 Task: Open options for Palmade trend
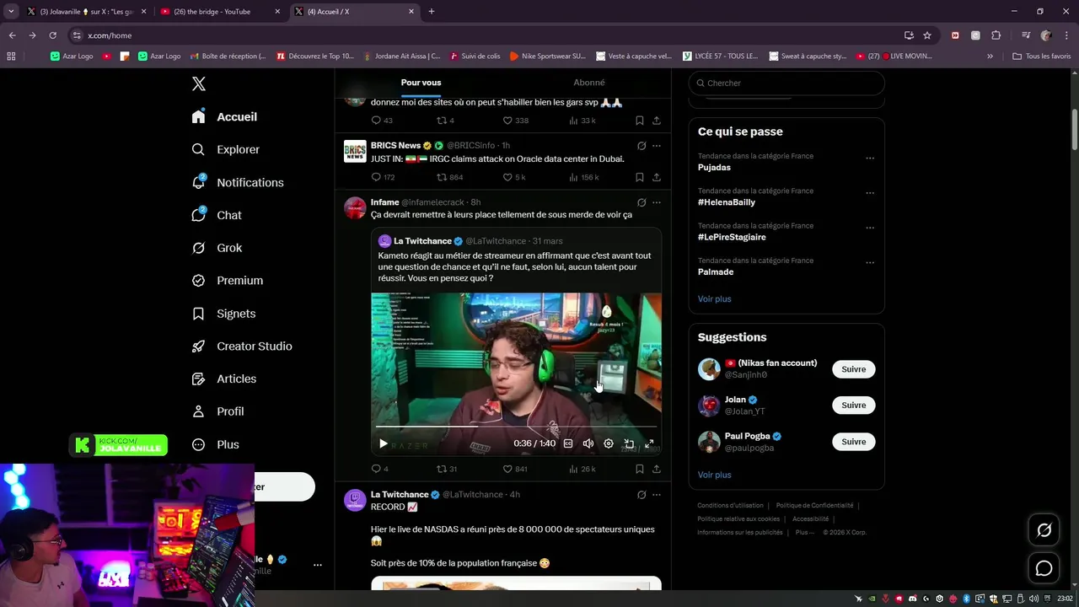[x=870, y=263]
